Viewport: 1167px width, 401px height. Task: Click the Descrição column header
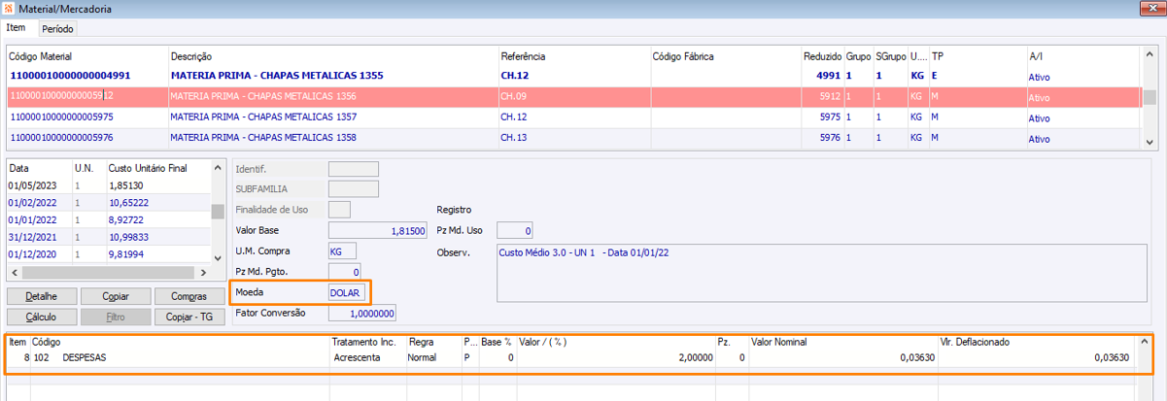click(190, 56)
